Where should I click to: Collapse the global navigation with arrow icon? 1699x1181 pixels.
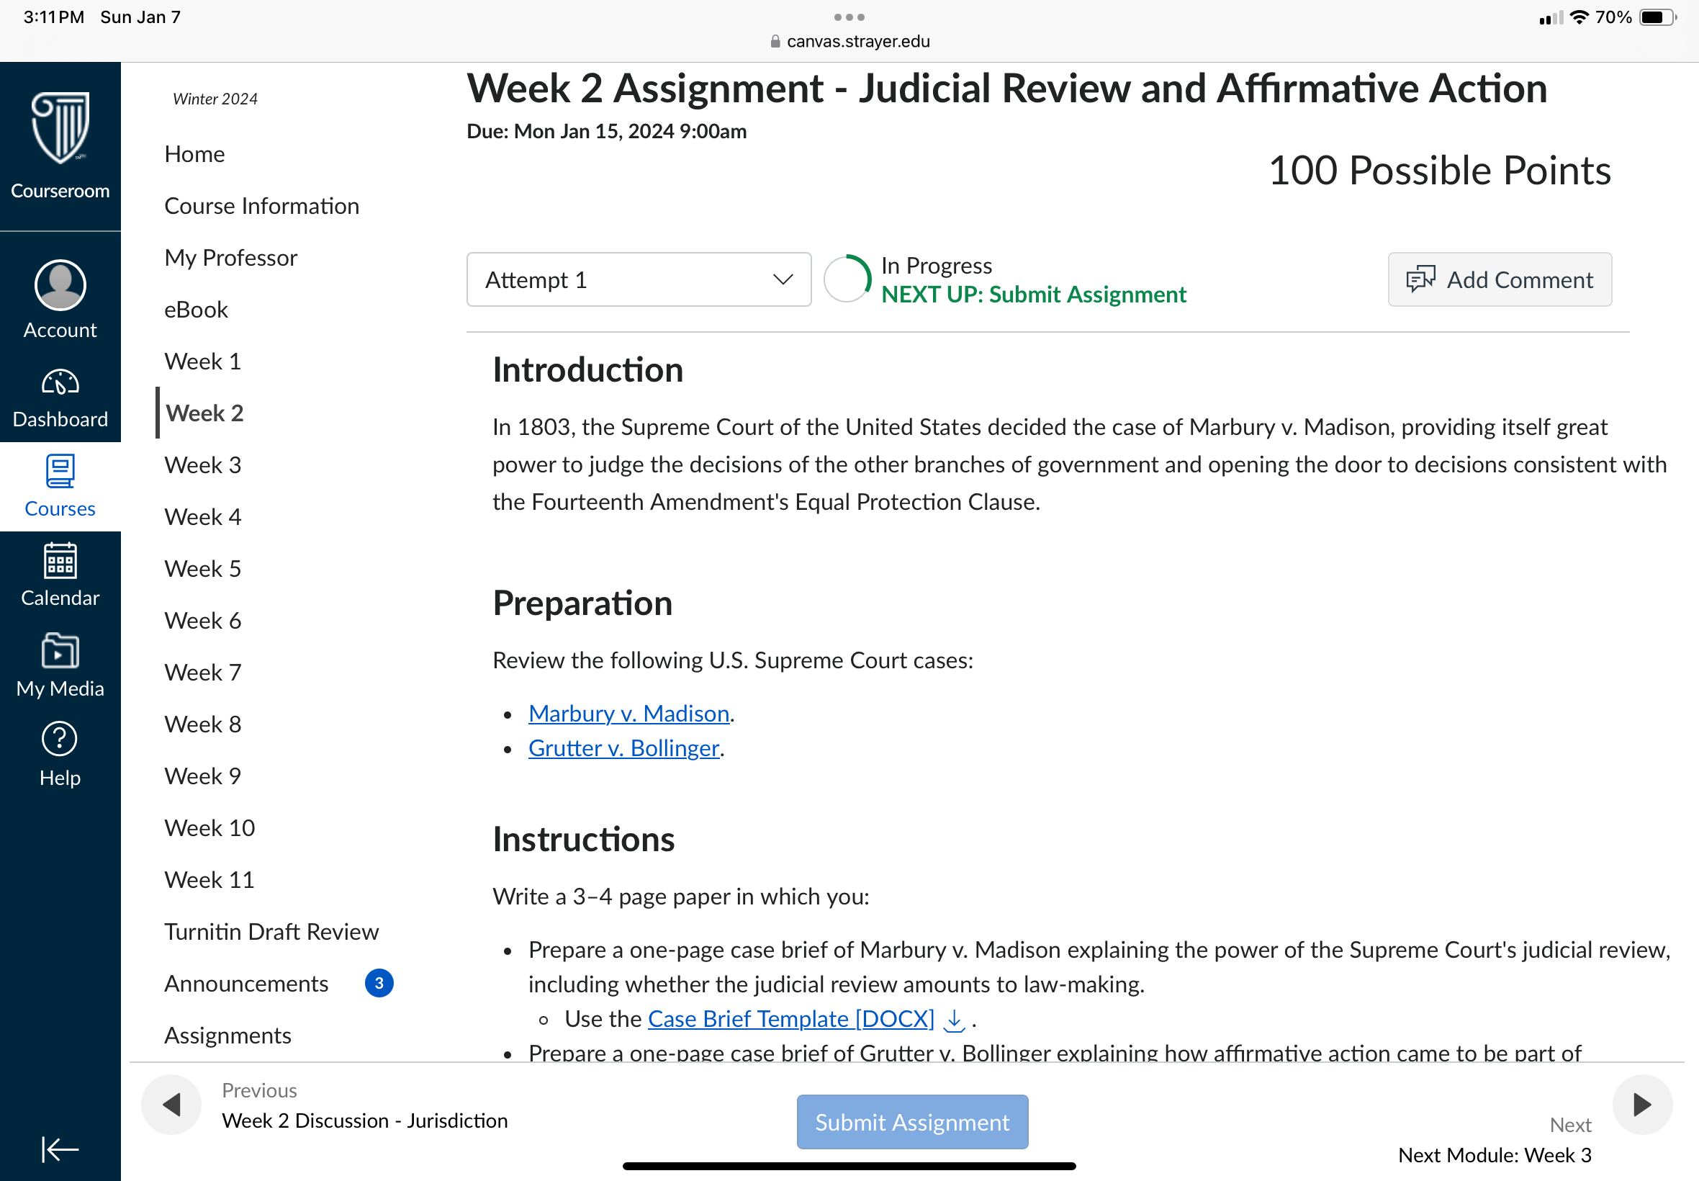click(60, 1149)
